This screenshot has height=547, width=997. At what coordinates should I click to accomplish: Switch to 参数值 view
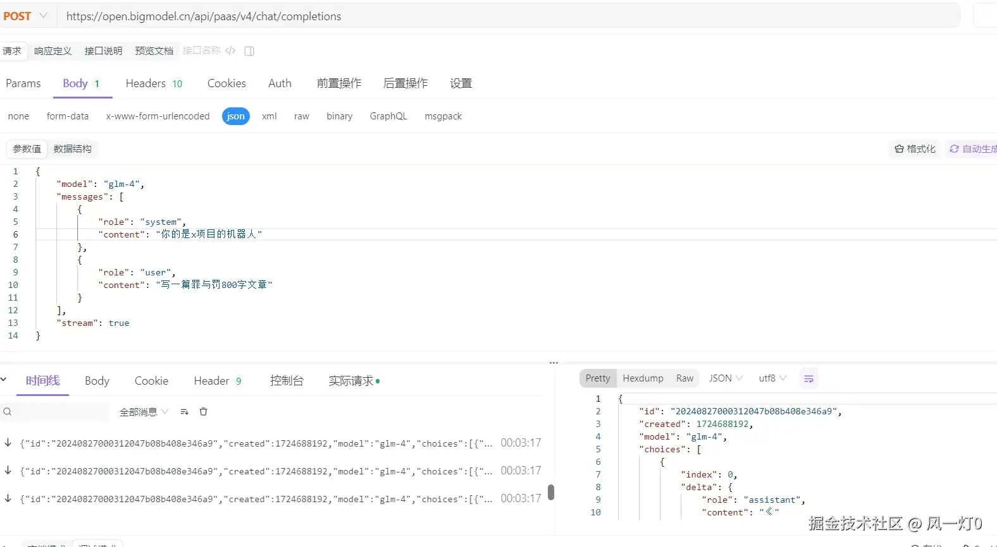pos(27,149)
